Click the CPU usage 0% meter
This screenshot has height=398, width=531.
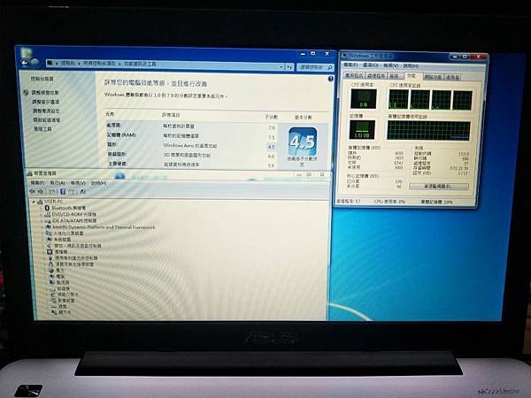[x=364, y=99]
